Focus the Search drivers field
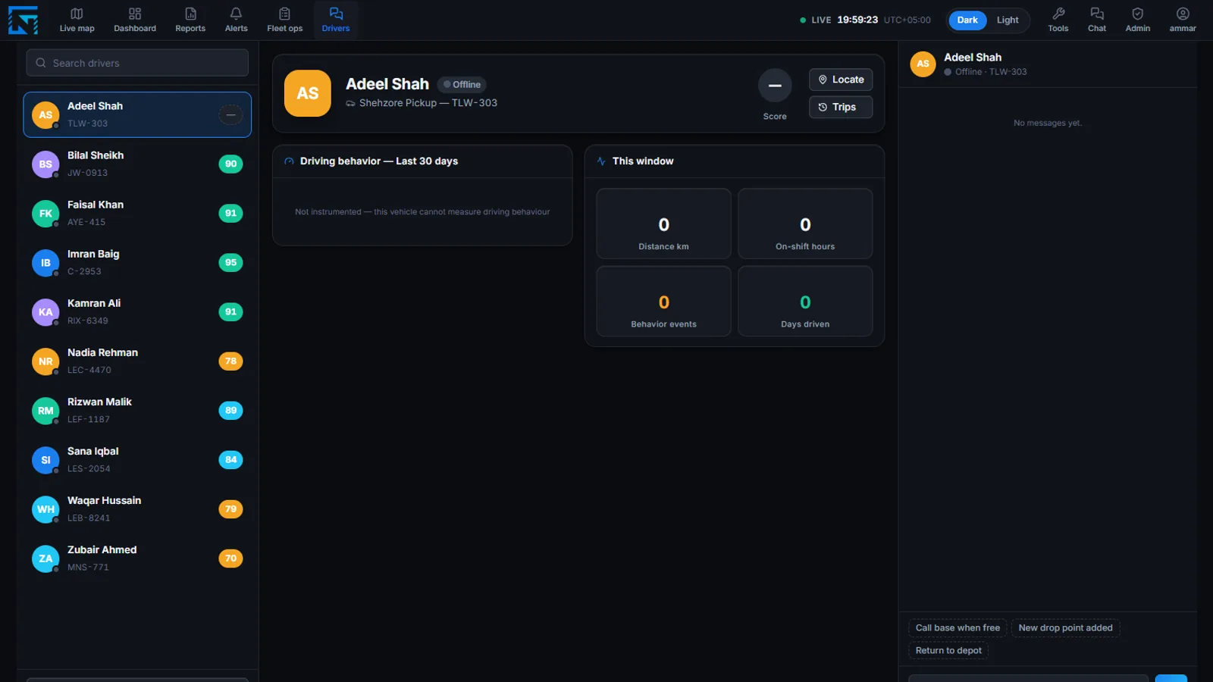This screenshot has height=682, width=1213. pyautogui.click(x=137, y=63)
